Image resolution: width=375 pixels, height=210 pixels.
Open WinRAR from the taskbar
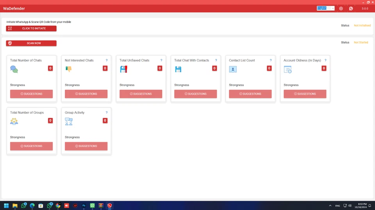101,205
